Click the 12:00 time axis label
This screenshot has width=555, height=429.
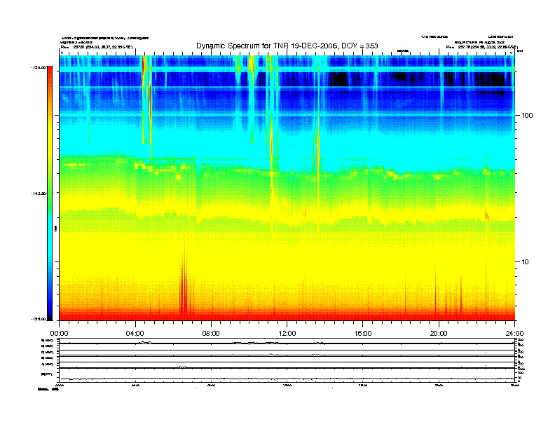(x=287, y=334)
